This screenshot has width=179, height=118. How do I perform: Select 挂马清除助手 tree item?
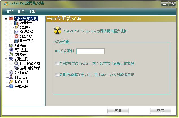[30, 68]
